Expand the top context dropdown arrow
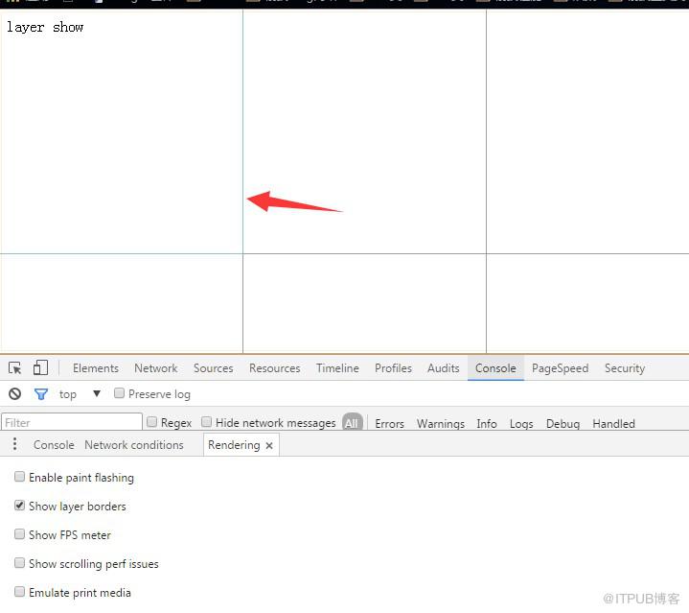Screen dimensions: 689x613 point(97,393)
